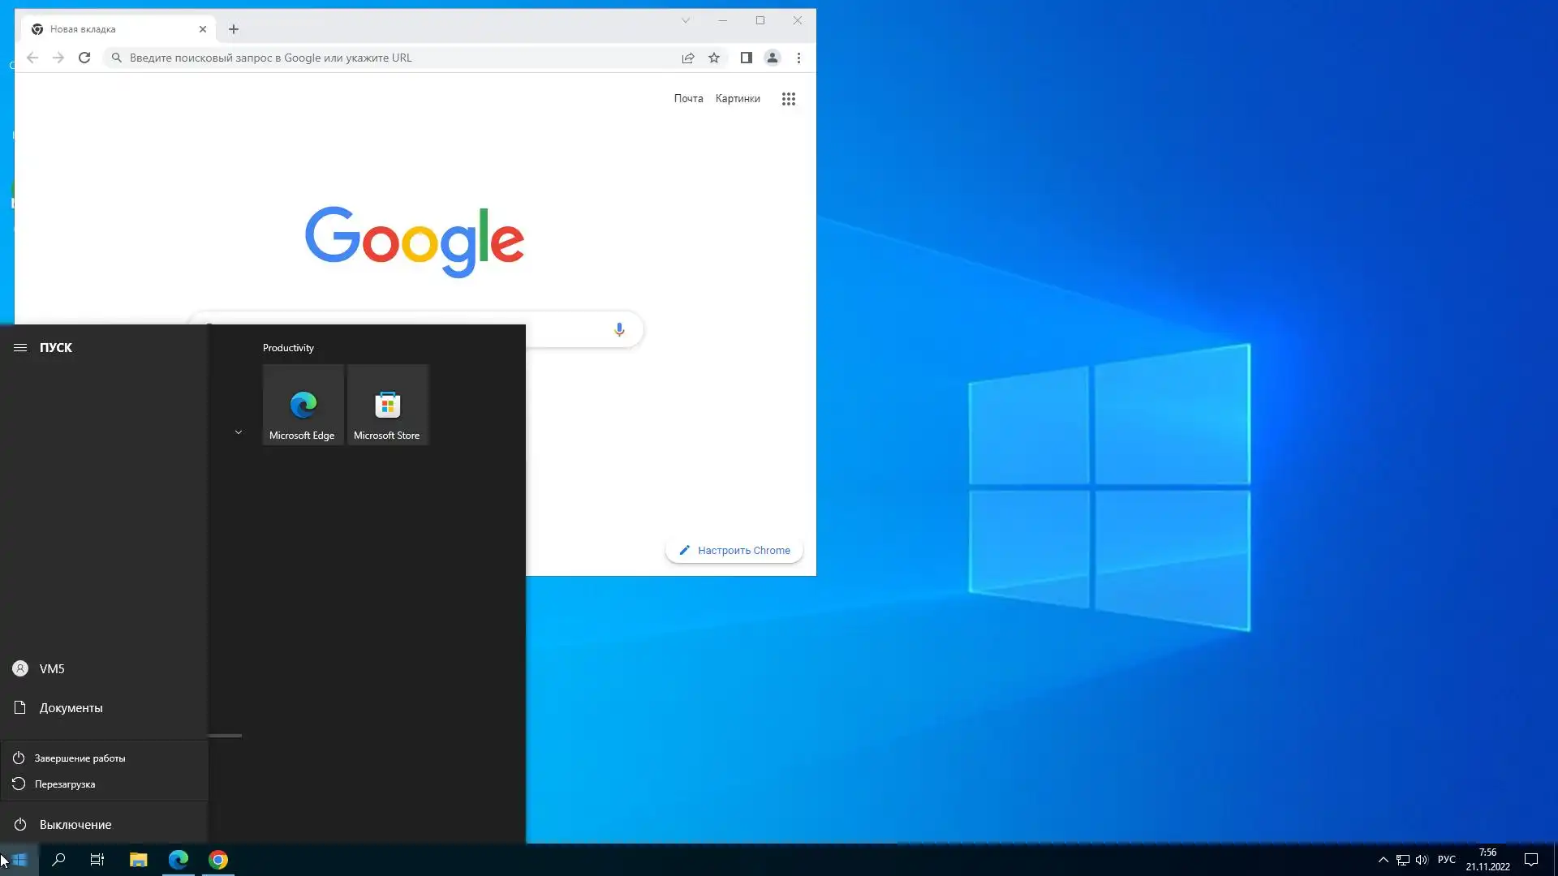This screenshot has width=1558, height=876.
Task: Click the voice search microphone icon
Action: [x=619, y=329]
